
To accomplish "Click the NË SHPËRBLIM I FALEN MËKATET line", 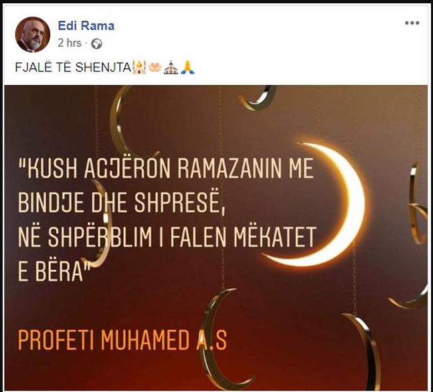I will 167,236.
